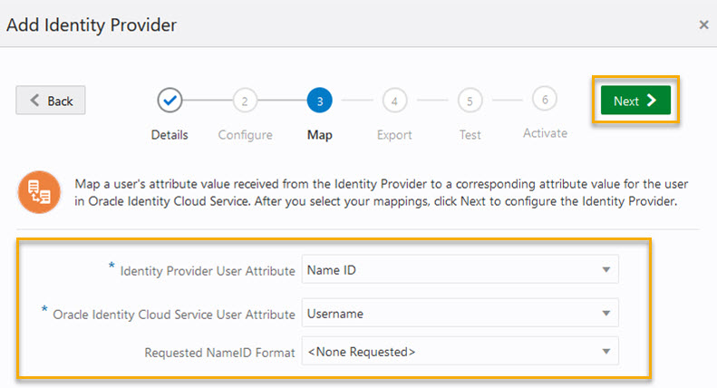Jump to the Export step label
Image resolution: width=717 pixels, height=388 pixels.
(394, 135)
